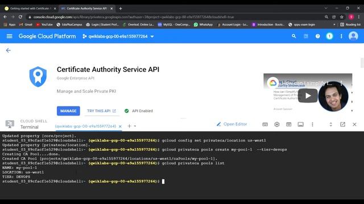Open the Google account avatar
Image resolution: width=364 pixels, height=204 pixels.
(x=353, y=36)
